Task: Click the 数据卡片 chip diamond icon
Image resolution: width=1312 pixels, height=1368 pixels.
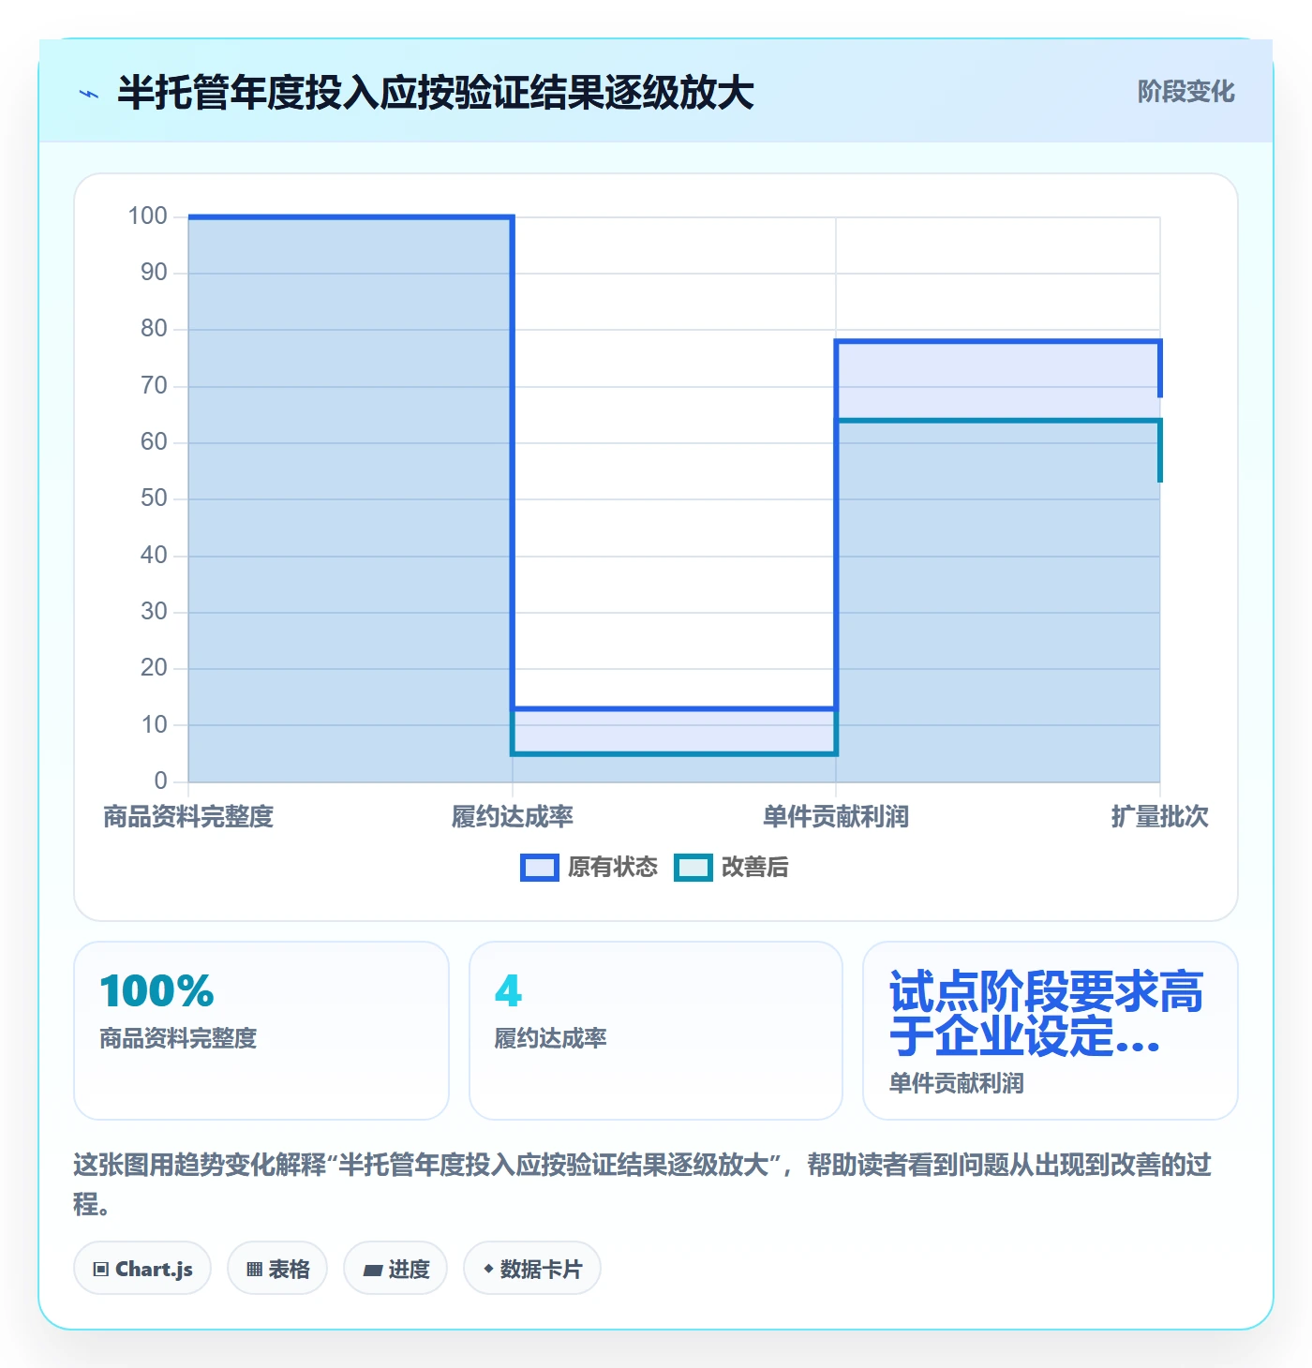Action: (x=488, y=1269)
